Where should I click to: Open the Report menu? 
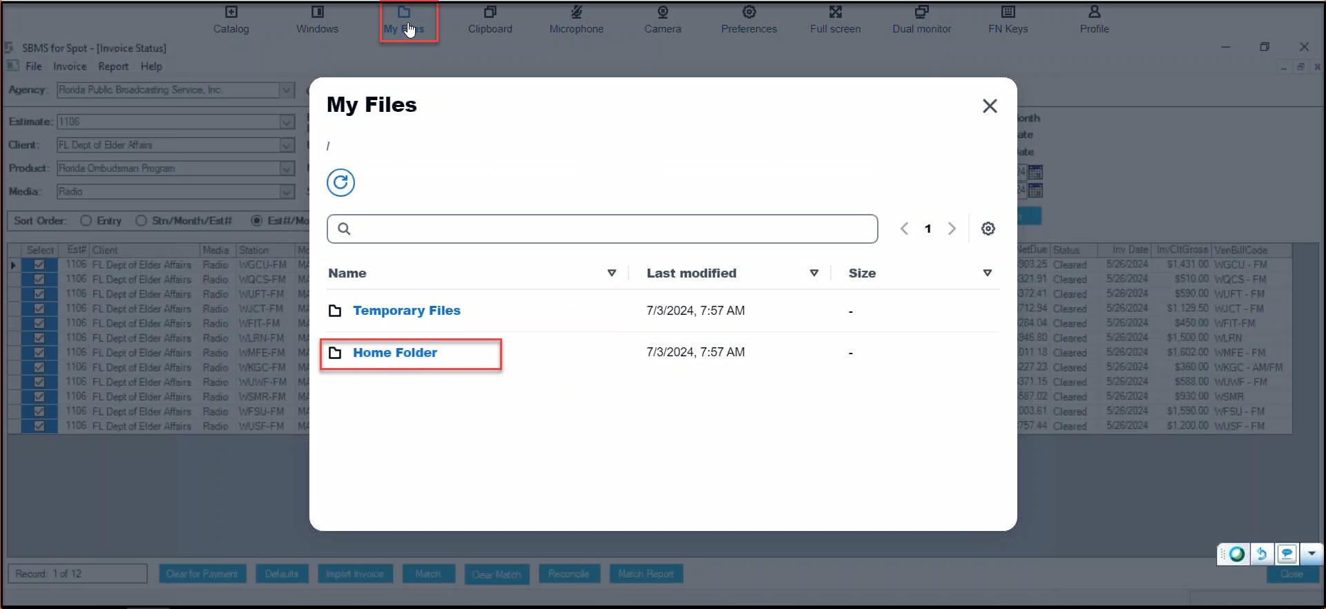coord(113,66)
